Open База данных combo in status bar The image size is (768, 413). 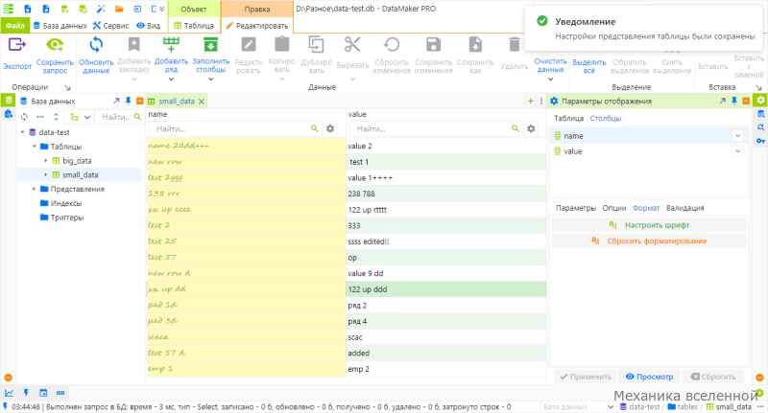pos(579,406)
